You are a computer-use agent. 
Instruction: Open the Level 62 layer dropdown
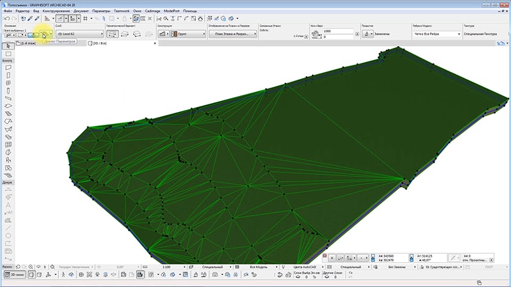click(x=79, y=34)
